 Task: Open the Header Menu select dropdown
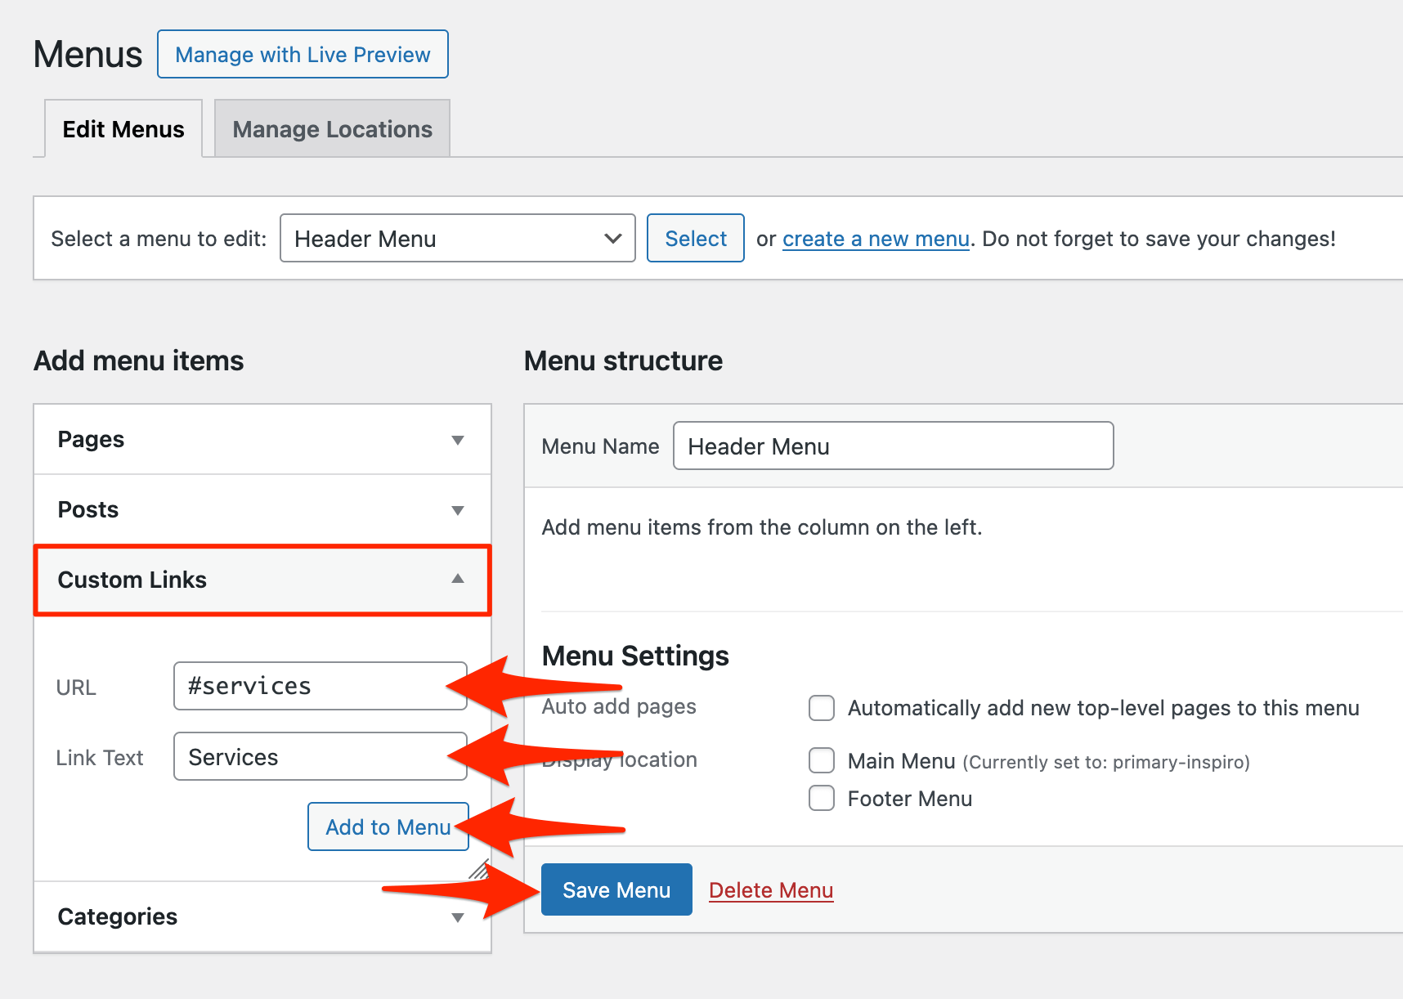(457, 238)
